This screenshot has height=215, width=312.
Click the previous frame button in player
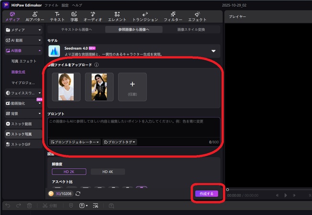(277, 195)
